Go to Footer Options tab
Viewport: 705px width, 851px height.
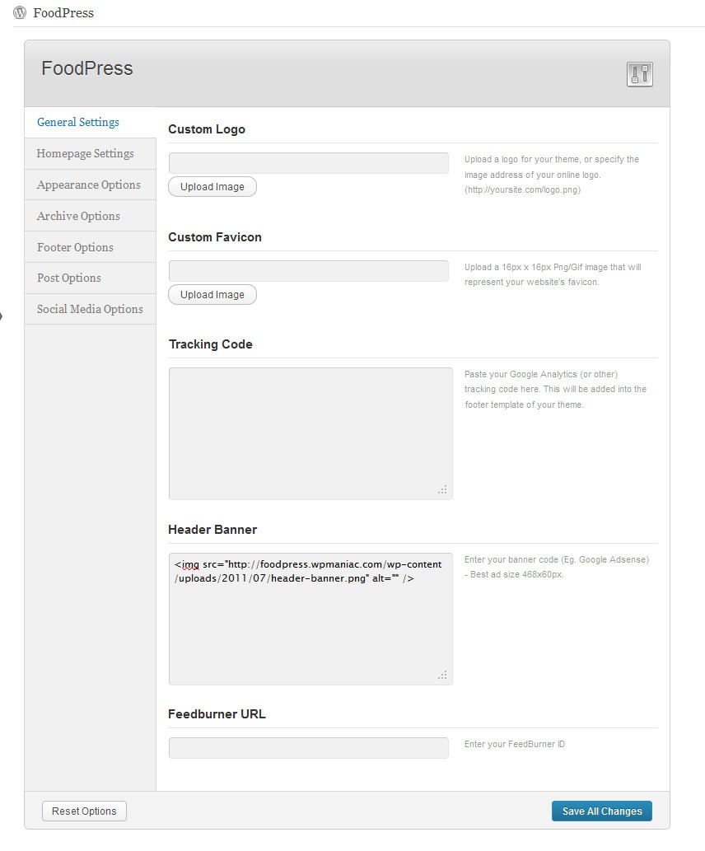(75, 248)
